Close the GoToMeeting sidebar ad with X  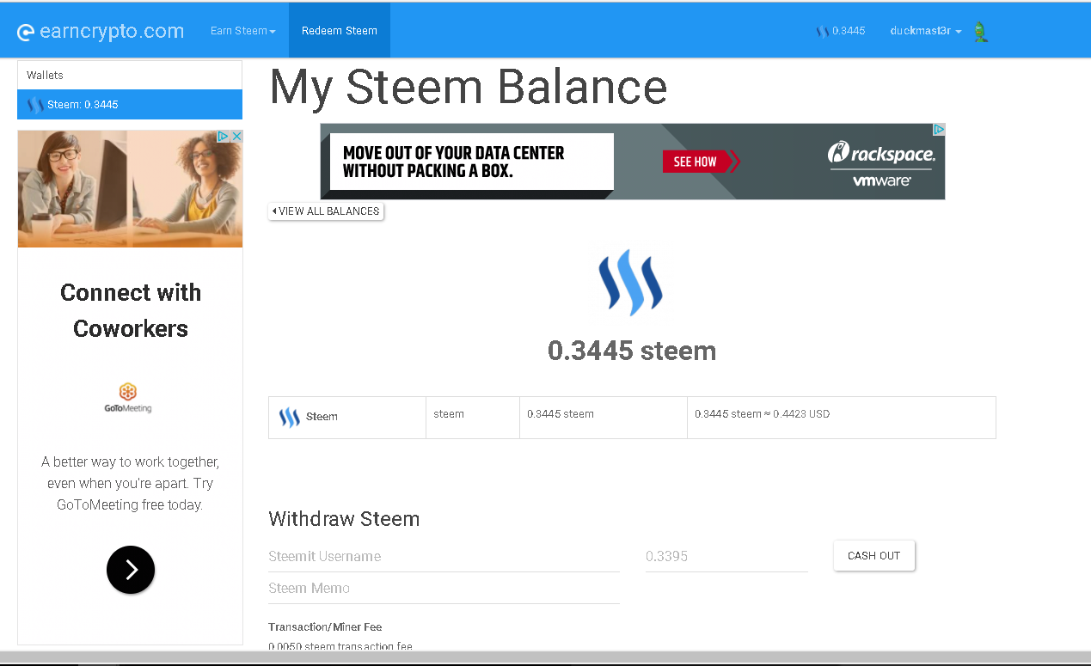236,137
